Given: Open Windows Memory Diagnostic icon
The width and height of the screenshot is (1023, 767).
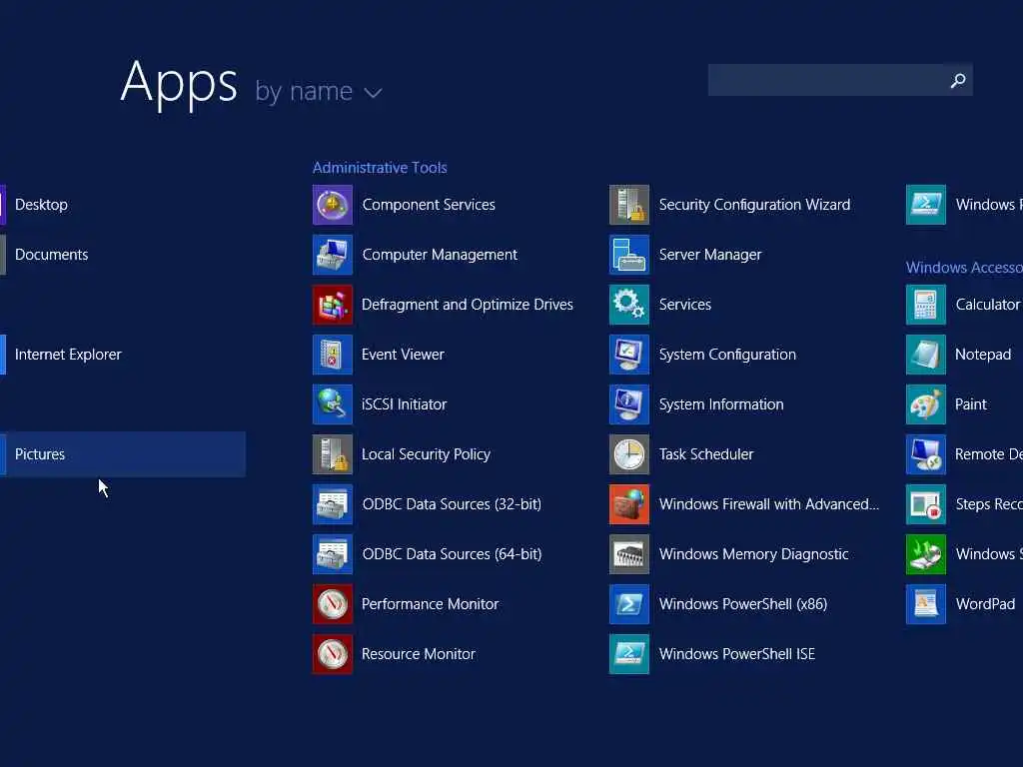Looking at the screenshot, I should click(x=629, y=554).
